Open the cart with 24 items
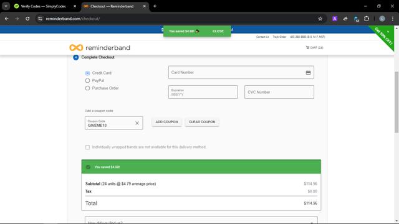 (314, 47)
